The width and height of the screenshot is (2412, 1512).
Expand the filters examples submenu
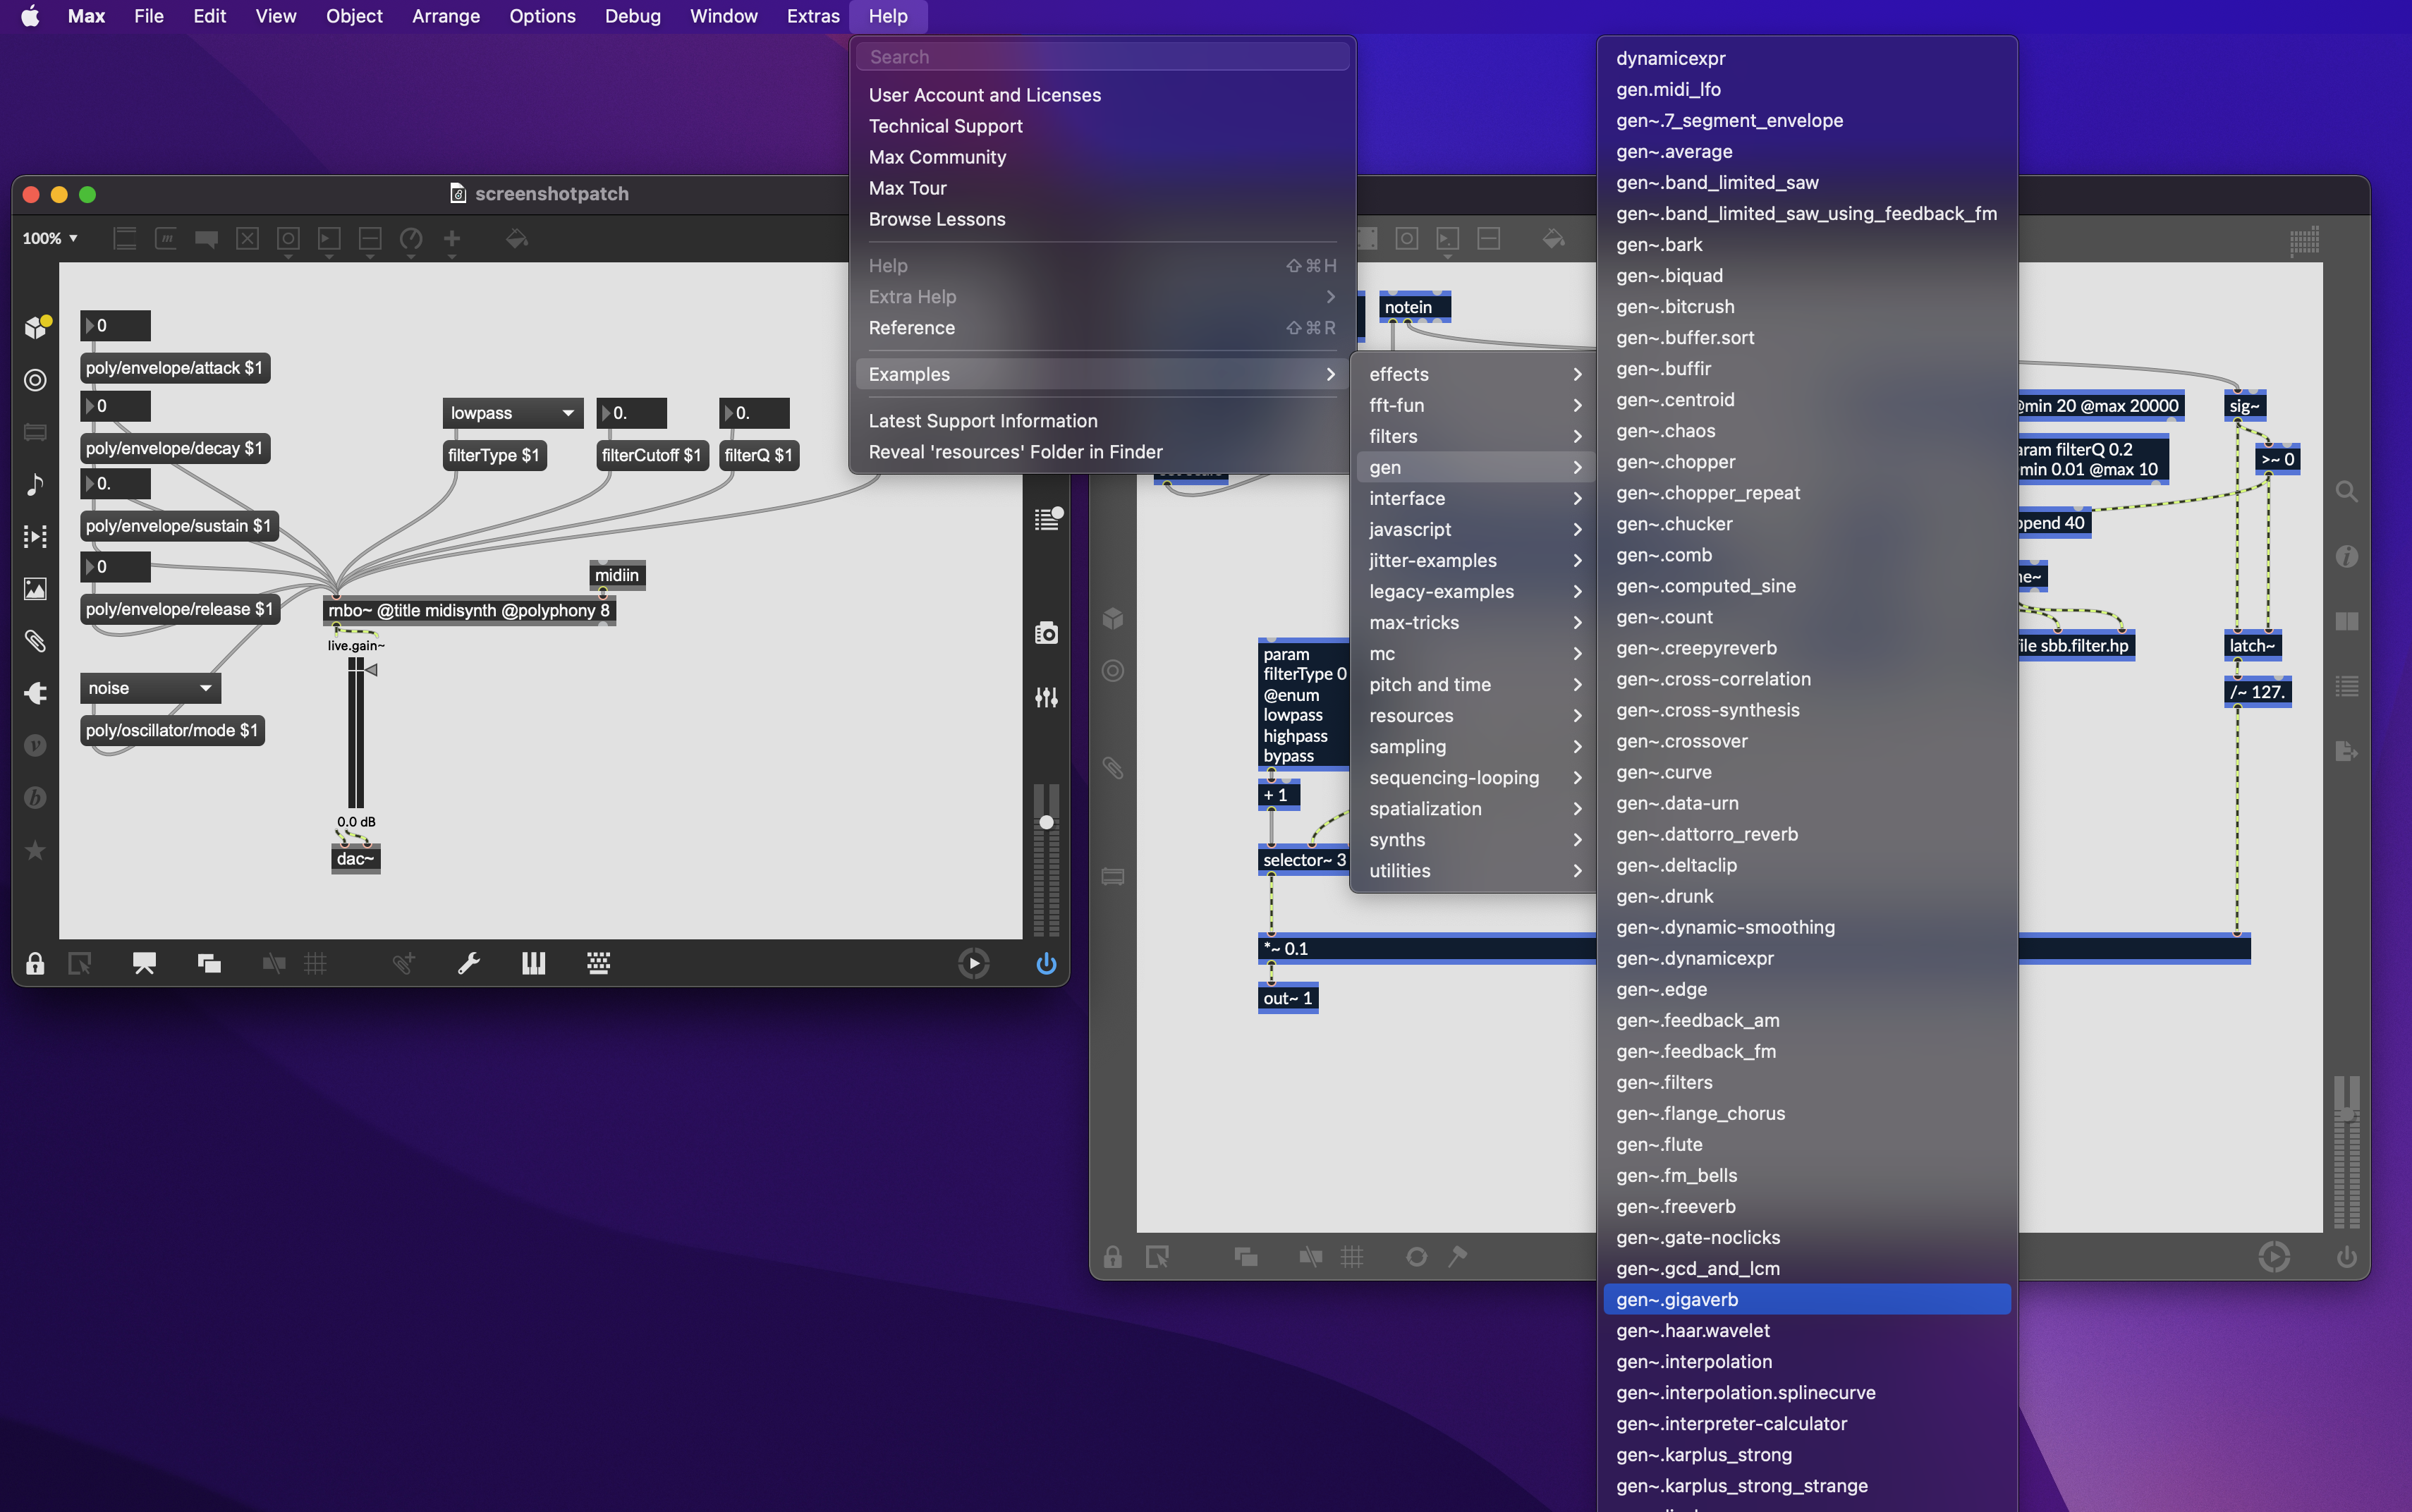1474,436
